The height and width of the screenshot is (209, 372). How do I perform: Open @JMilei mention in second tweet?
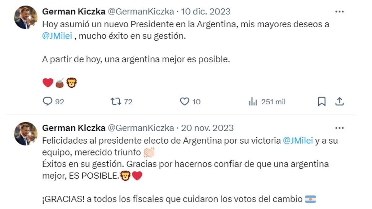click(x=298, y=141)
